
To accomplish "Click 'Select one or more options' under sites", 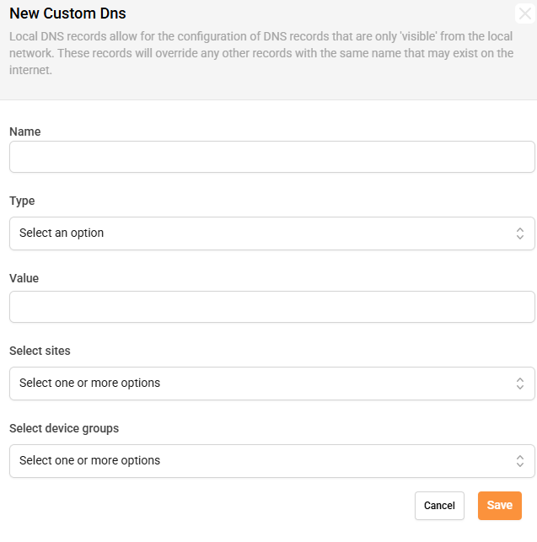I will pyautogui.click(x=89, y=383).
